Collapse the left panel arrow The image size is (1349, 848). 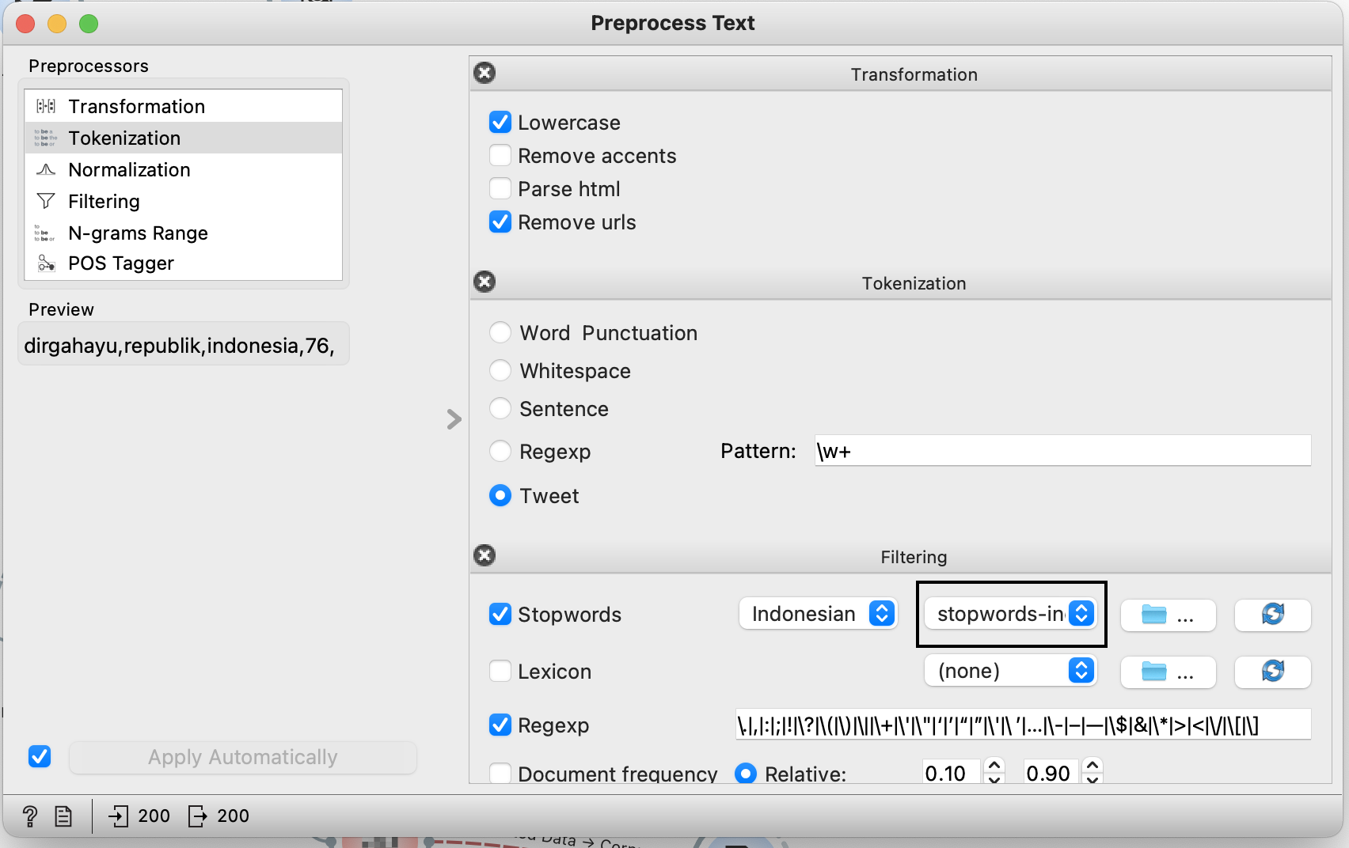pos(454,419)
